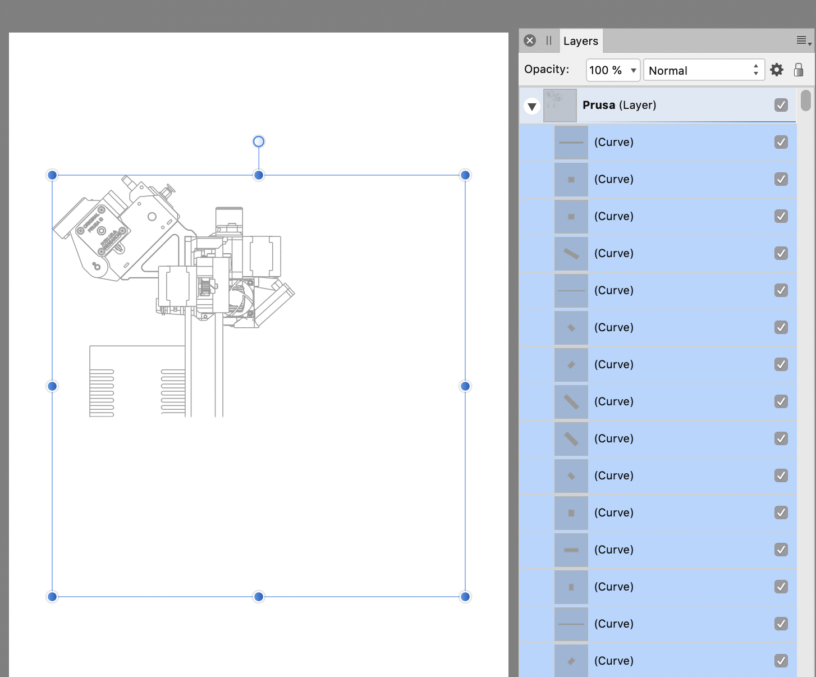Open the Normal blend mode dropdown
The image size is (816, 677).
(704, 70)
